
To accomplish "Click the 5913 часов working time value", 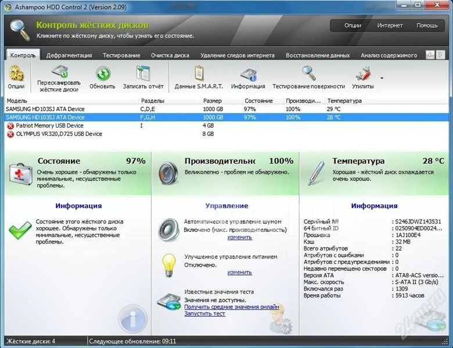I will (x=409, y=295).
